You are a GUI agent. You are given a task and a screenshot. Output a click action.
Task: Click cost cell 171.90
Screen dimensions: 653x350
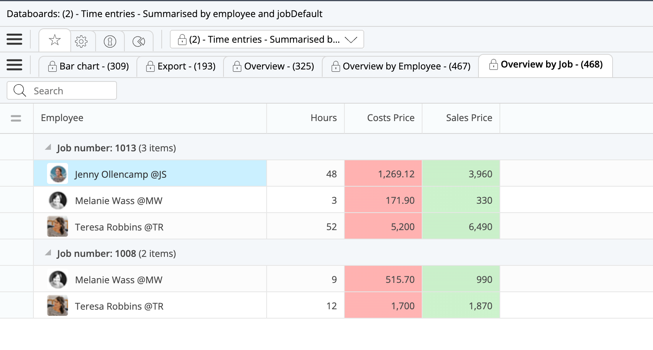click(x=383, y=200)
